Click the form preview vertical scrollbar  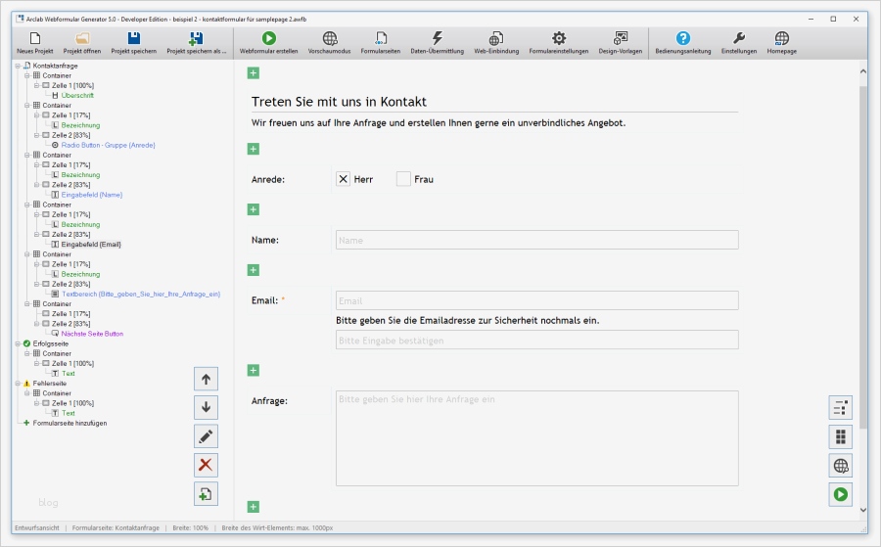tap(863, 257)
